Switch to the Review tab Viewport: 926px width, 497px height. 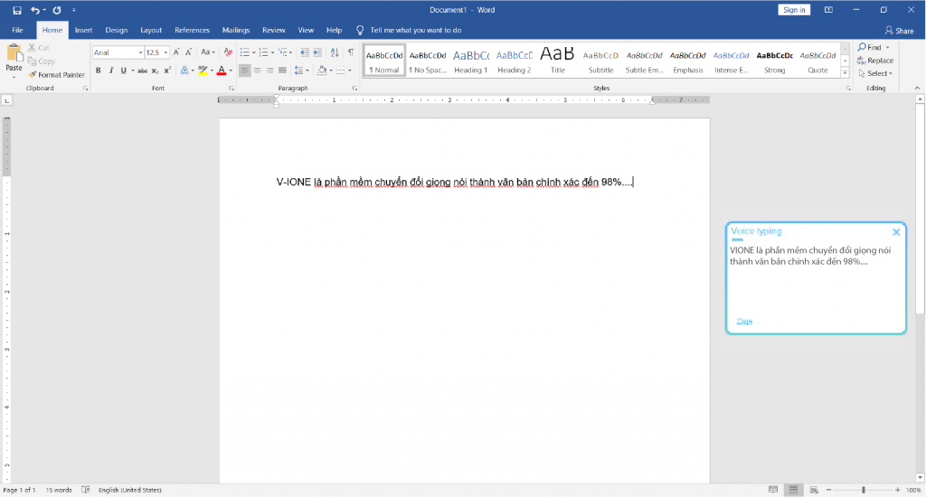tap(273, 30)
